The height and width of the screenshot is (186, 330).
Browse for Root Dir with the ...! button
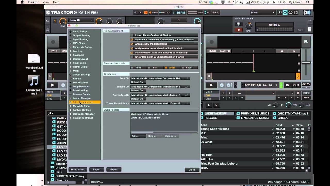click(186, 78)
